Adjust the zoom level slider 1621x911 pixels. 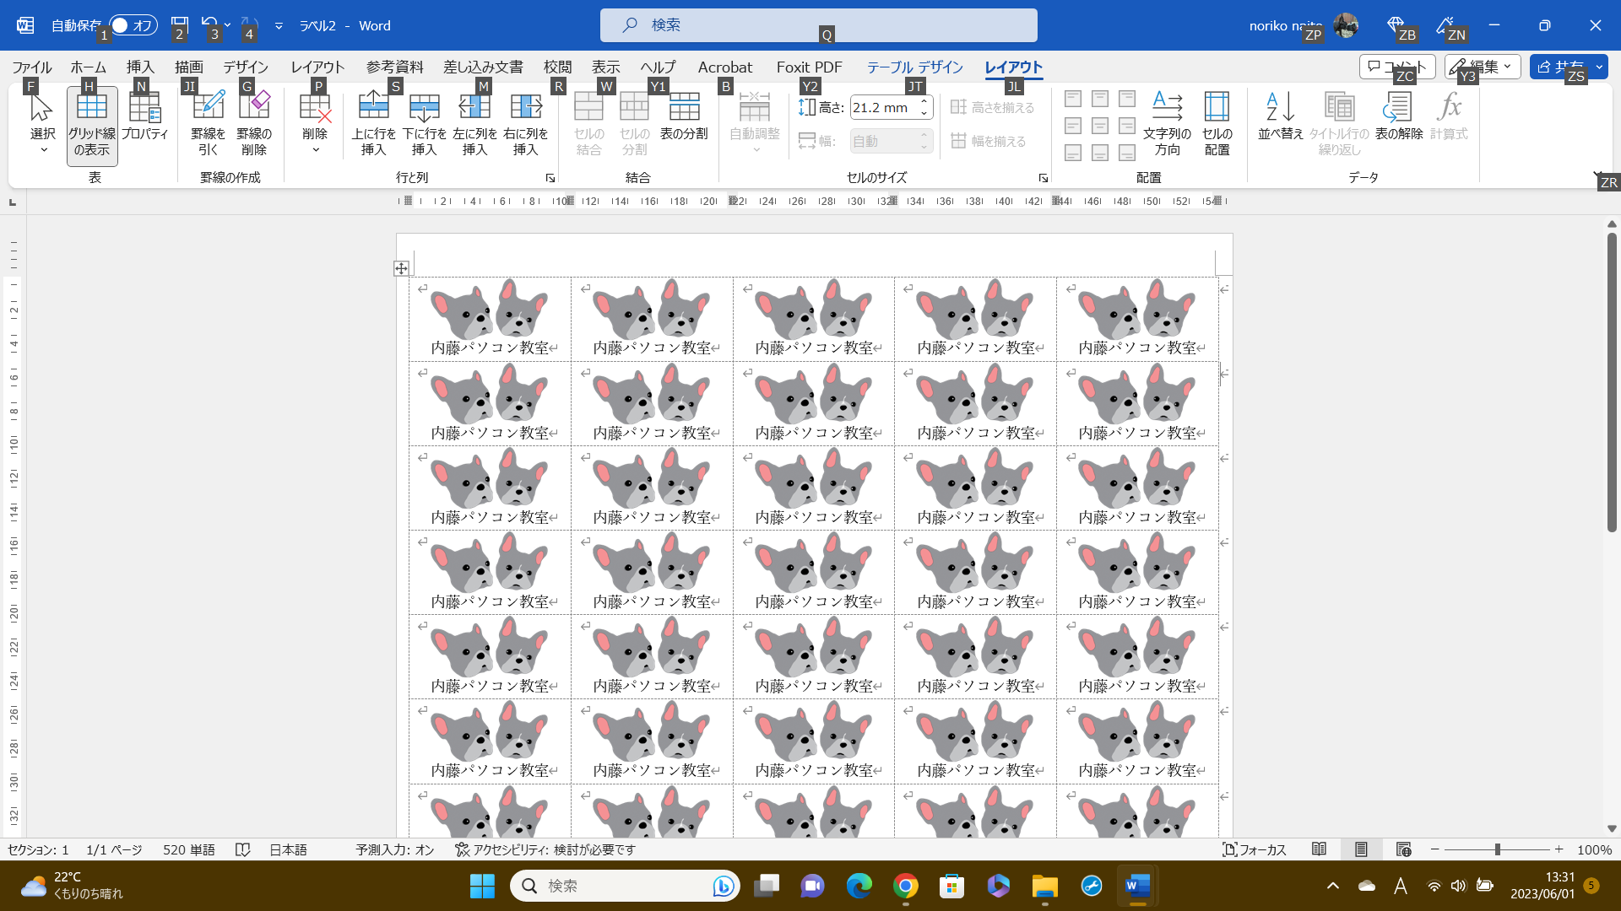(x=1497, y=849)
